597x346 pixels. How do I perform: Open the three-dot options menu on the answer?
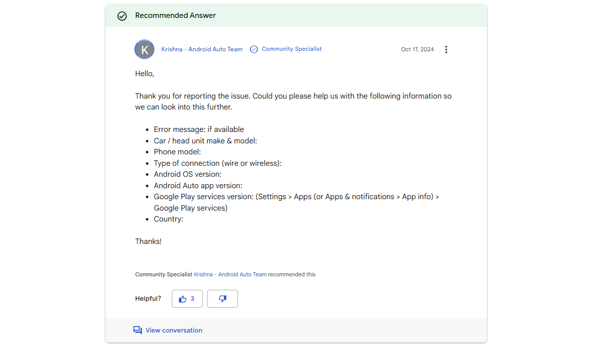point(446,49)
